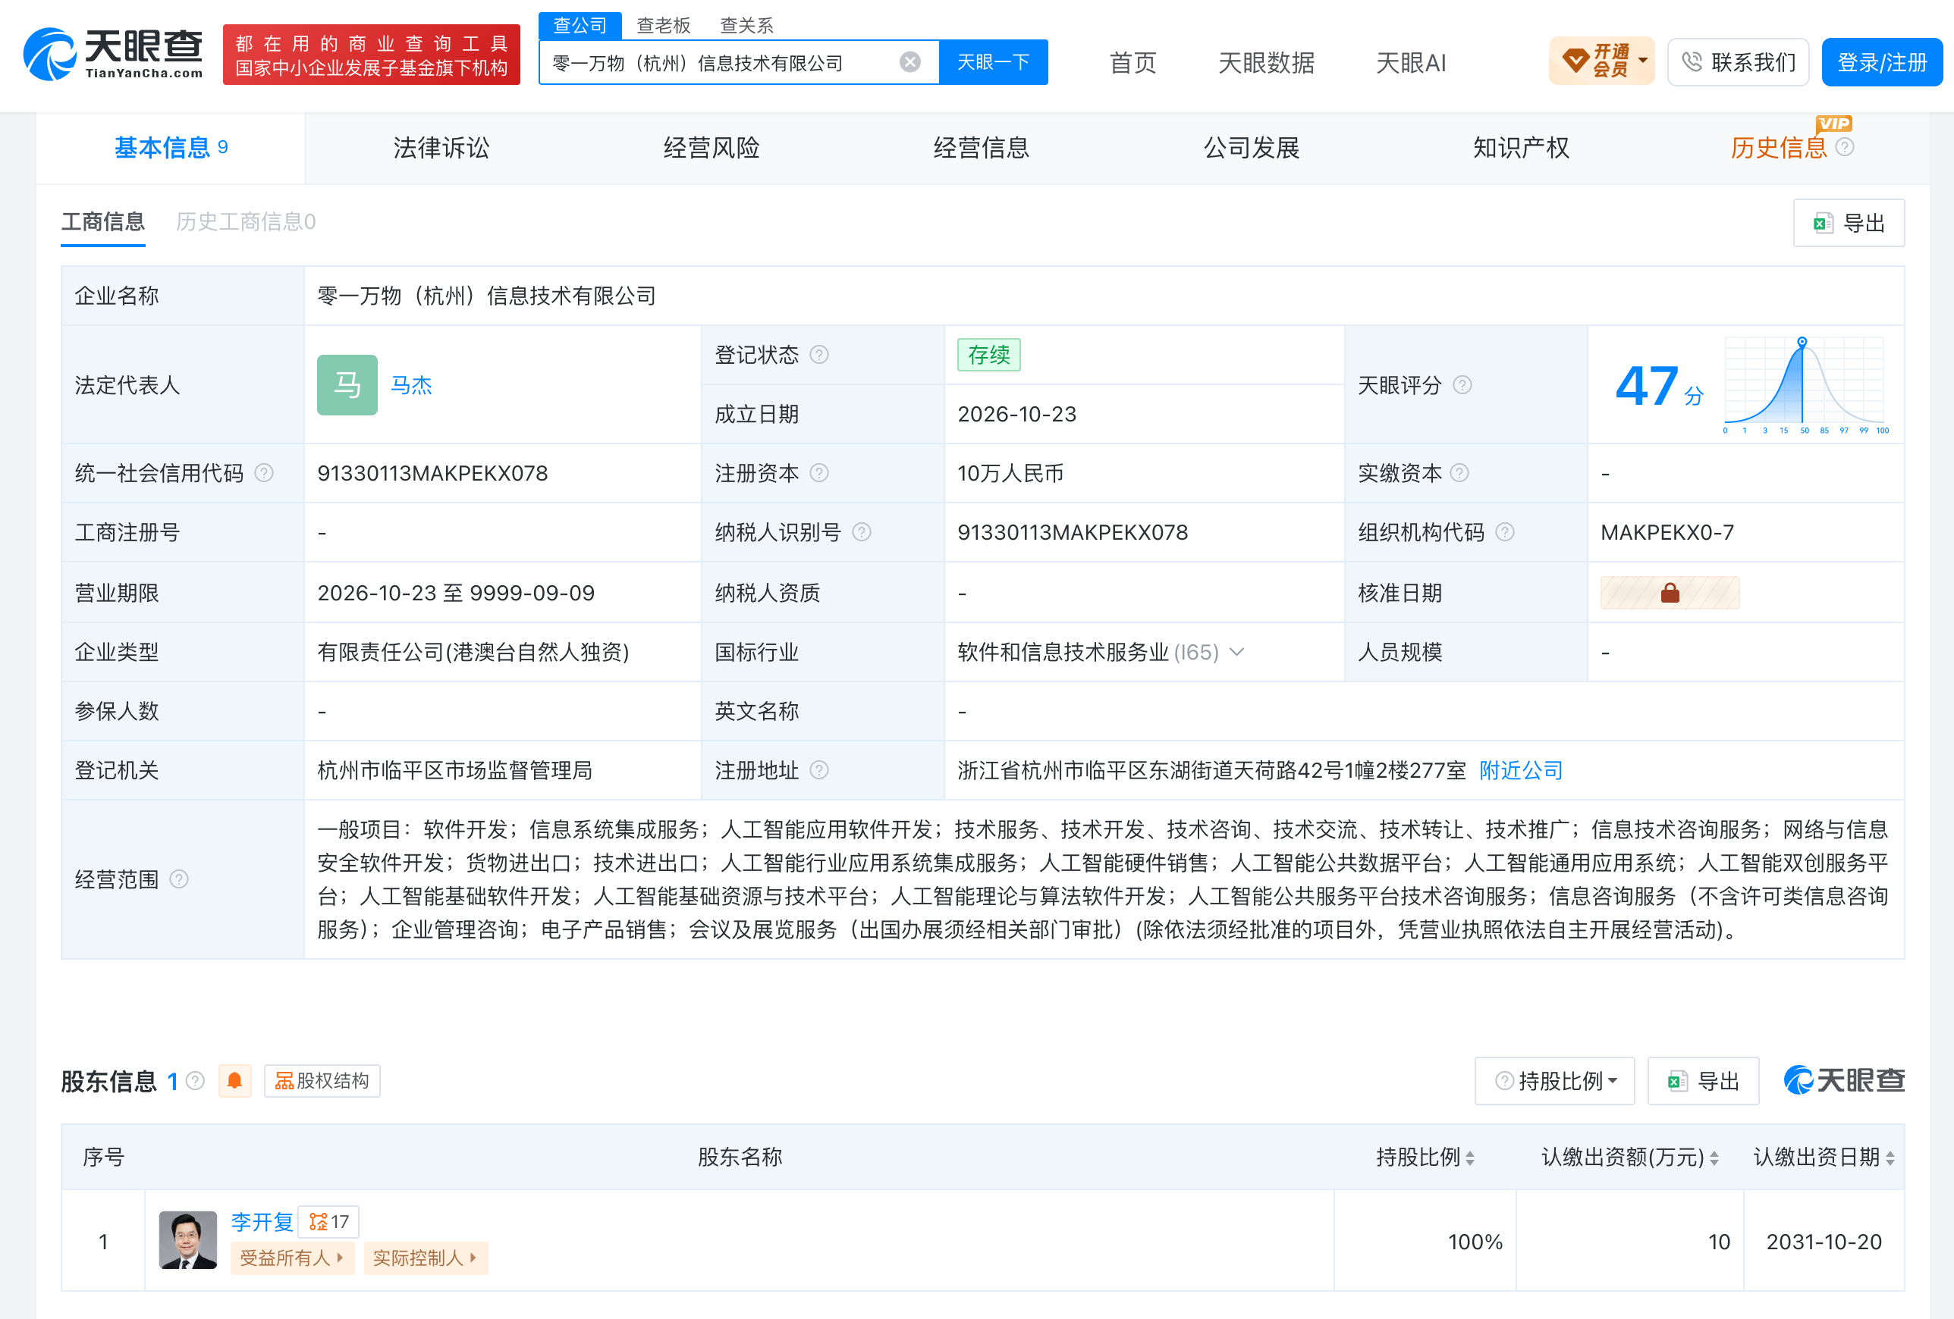
Task: Expand the 受益所有人 tag
Action: [292, 1258]
